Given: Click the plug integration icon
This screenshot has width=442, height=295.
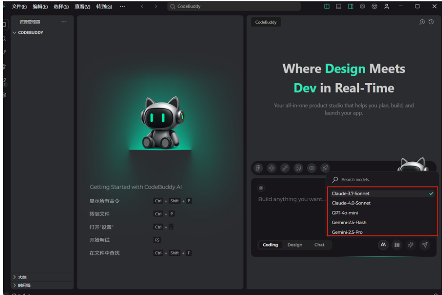Looking at the screenshot, I should pos(285,168).
